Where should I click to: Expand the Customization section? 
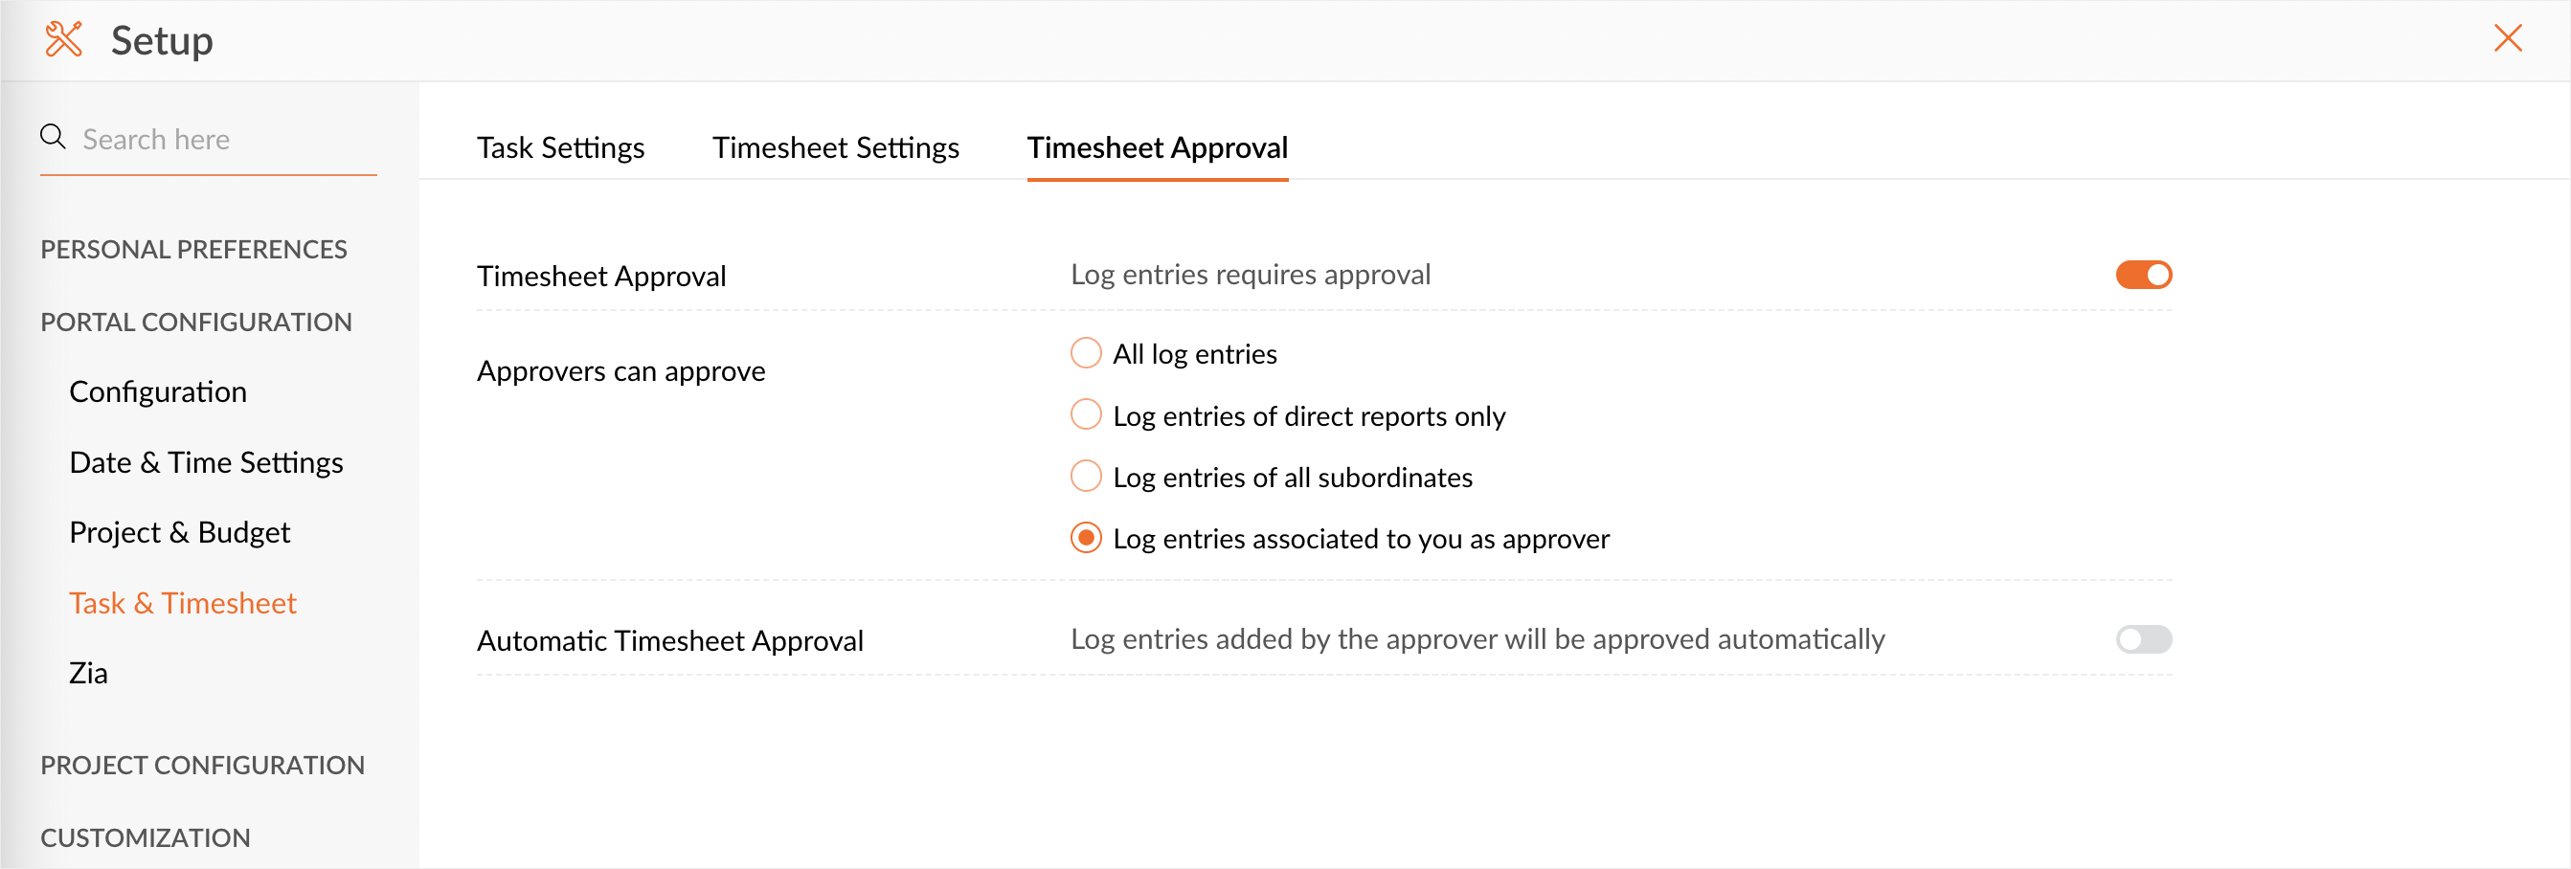[x=146, y=838]
